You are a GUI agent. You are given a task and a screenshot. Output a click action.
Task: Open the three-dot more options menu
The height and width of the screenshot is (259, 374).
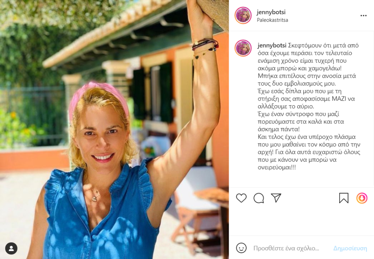[363, 16]
